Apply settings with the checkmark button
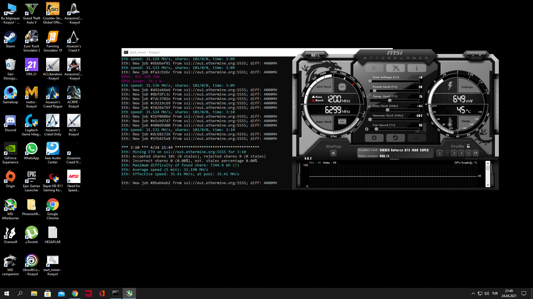Viewport: 533px width, 299px height. 416,138
